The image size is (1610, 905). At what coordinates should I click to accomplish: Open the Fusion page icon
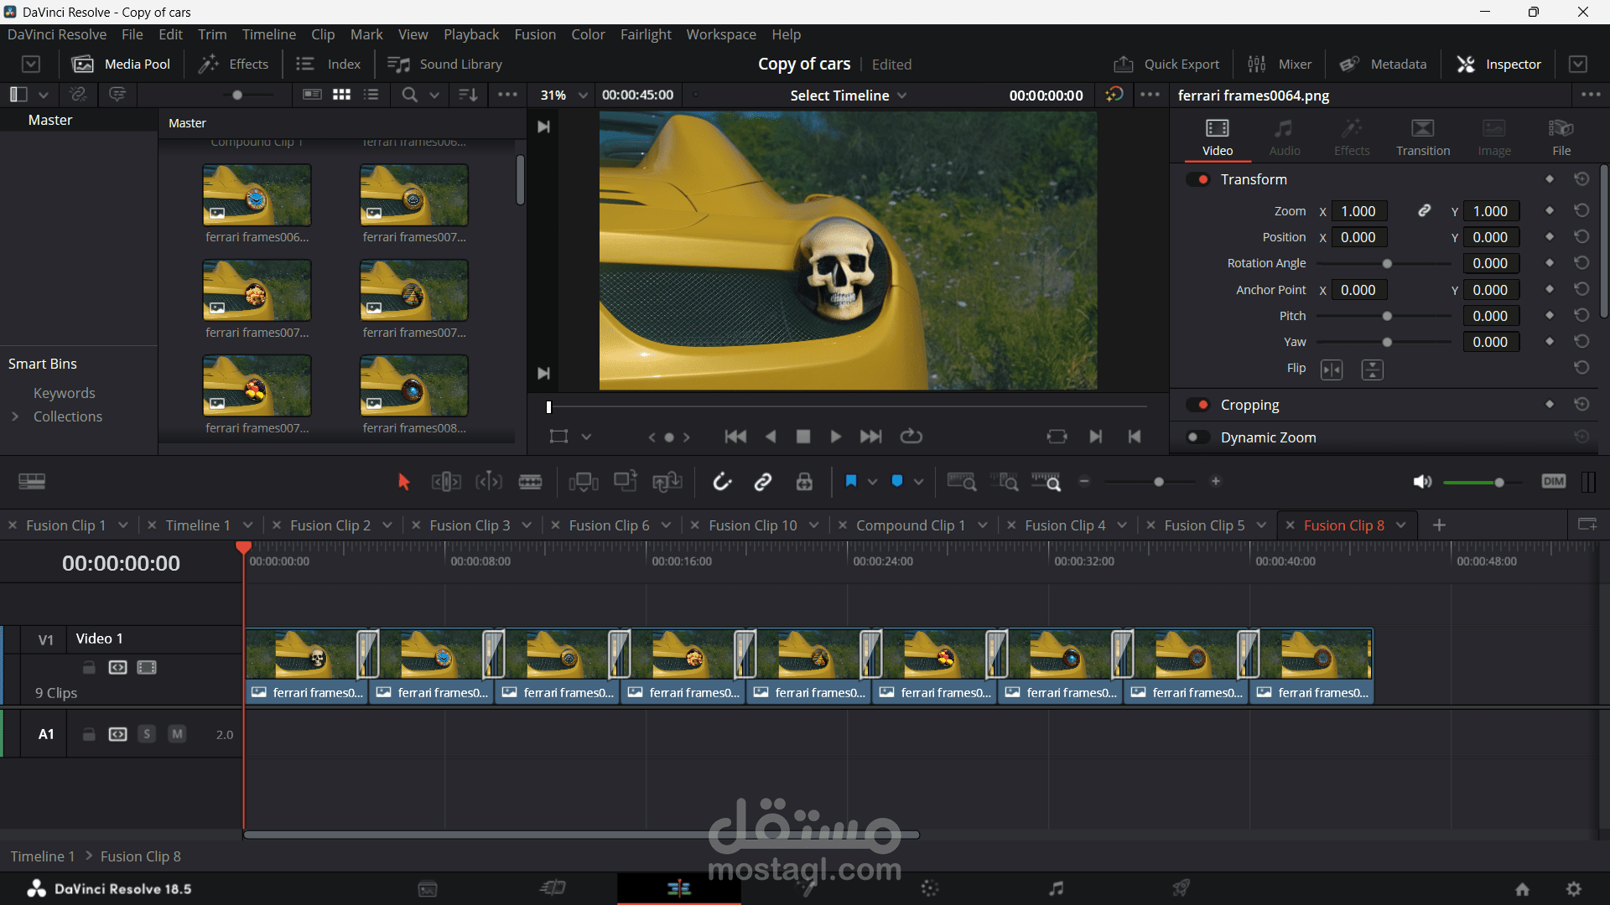click(804, 888)
